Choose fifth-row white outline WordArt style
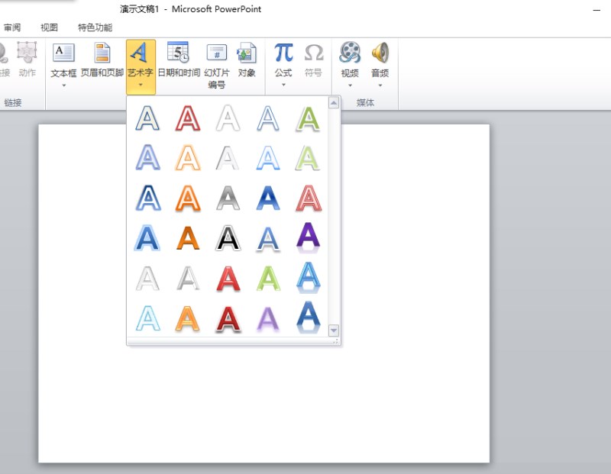Viewport: 611px width, 474px height. pos(147,278)
